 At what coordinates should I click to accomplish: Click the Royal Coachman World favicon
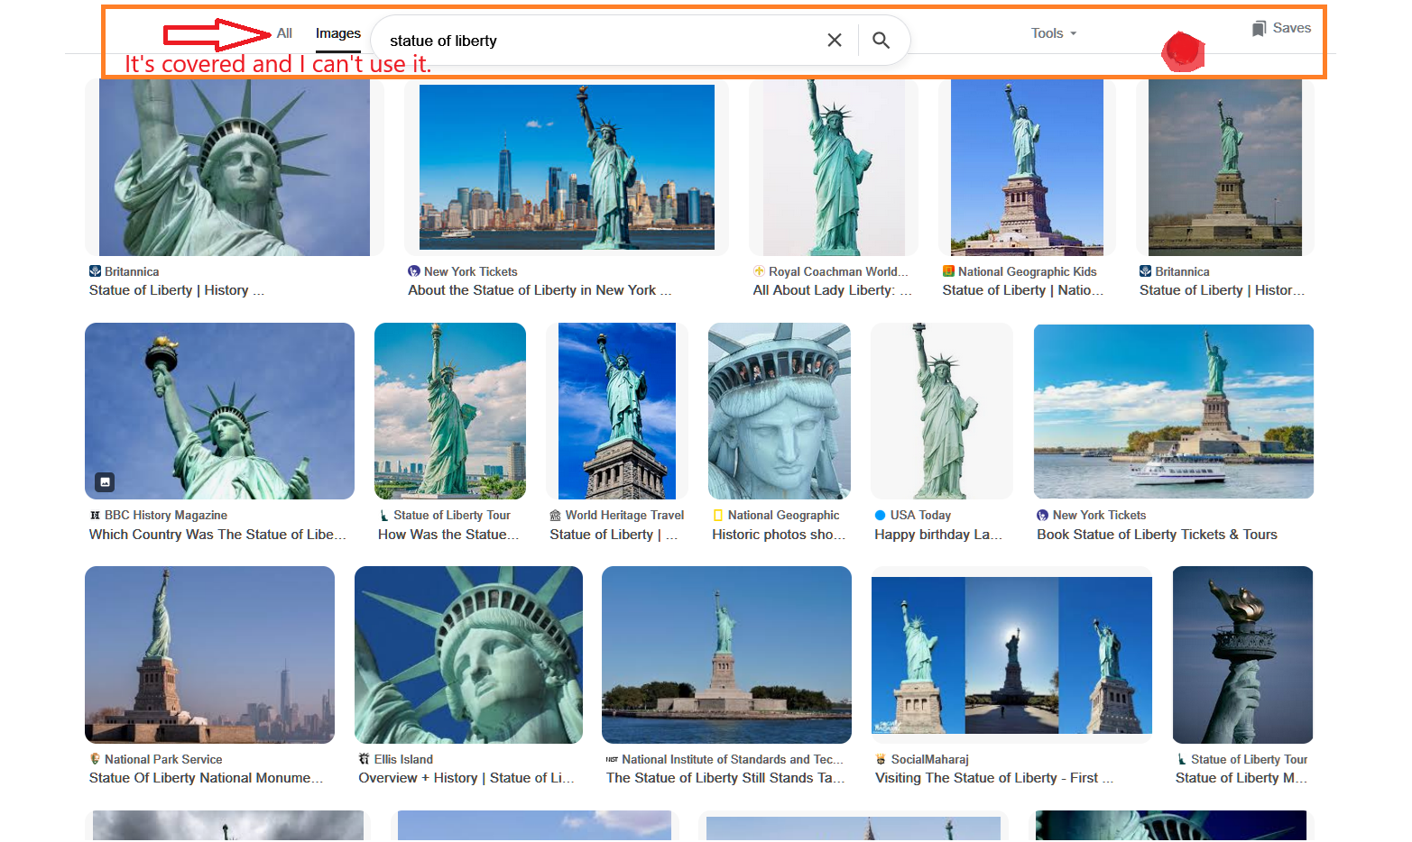click(x=759, y=271)
